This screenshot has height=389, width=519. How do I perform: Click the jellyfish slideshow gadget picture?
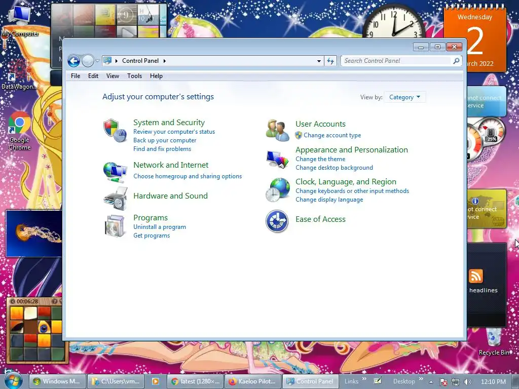click(34, 234)
